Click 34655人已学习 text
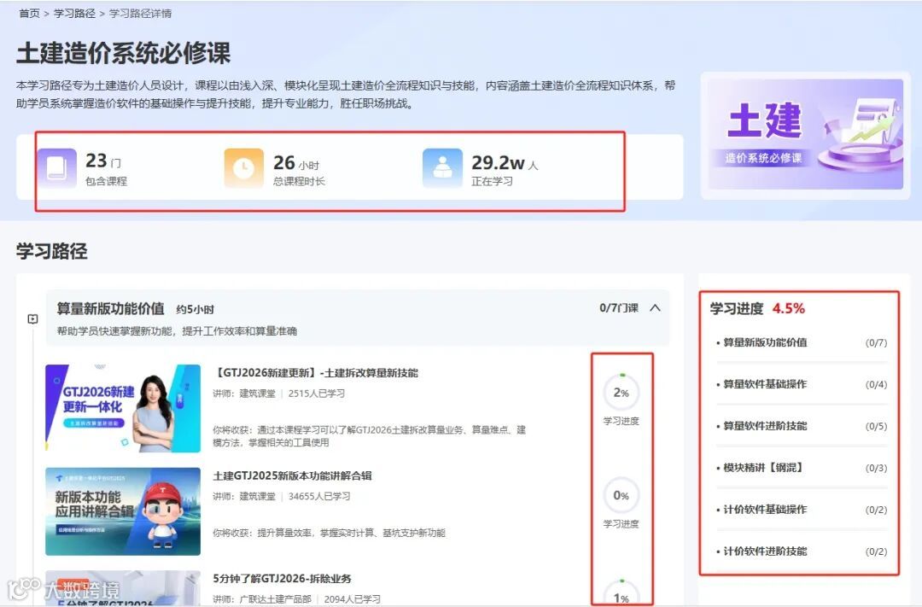Viewport: 922px width, 607px height. (x=319, y=496)
